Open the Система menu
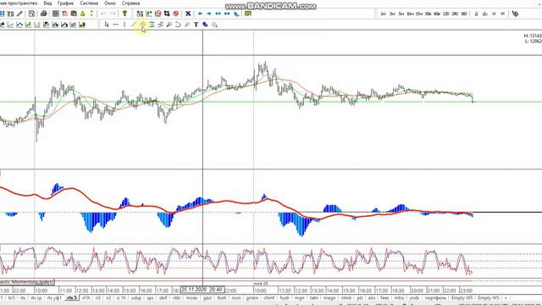 [89, 3]
